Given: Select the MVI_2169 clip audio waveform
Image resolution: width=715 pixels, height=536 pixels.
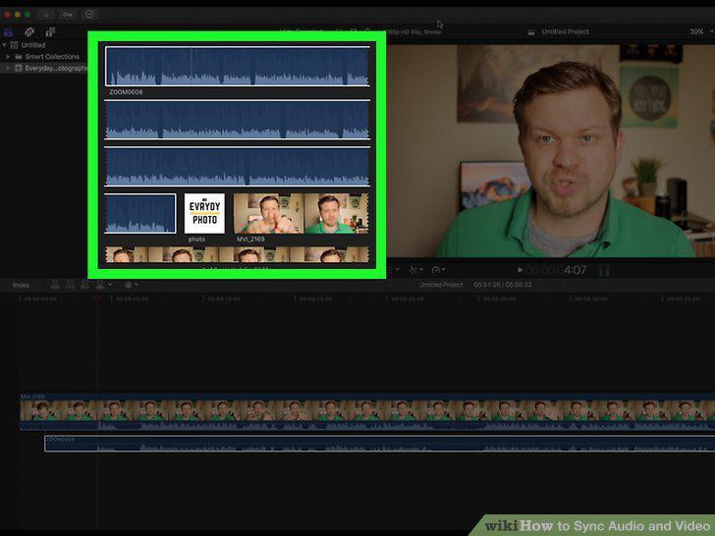Looking at the screenshot, I should 367,426.
